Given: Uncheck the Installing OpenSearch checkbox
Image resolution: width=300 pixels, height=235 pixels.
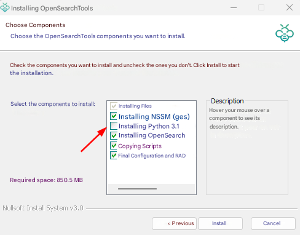Looking at the screenshot, I should tap(114, 135).
